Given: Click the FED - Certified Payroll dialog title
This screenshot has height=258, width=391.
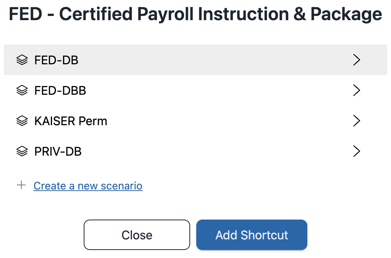Looking at the screenshot, I should click(195, 14).
